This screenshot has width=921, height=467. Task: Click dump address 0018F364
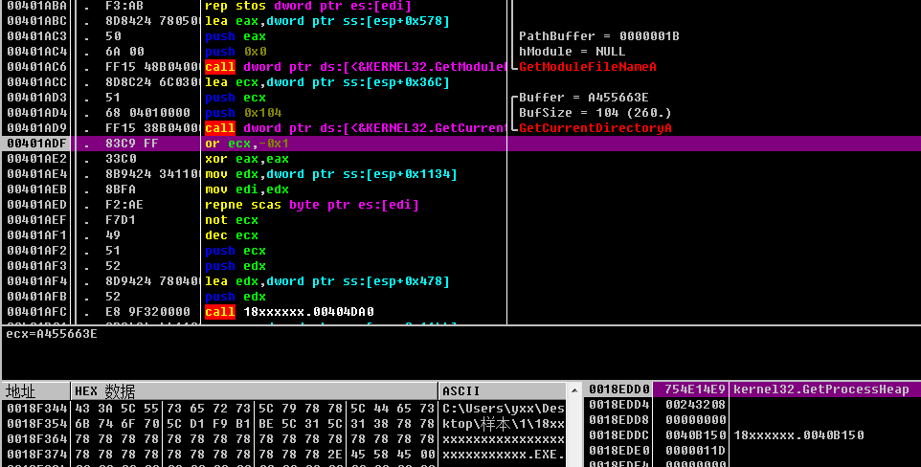coord(37,439)
